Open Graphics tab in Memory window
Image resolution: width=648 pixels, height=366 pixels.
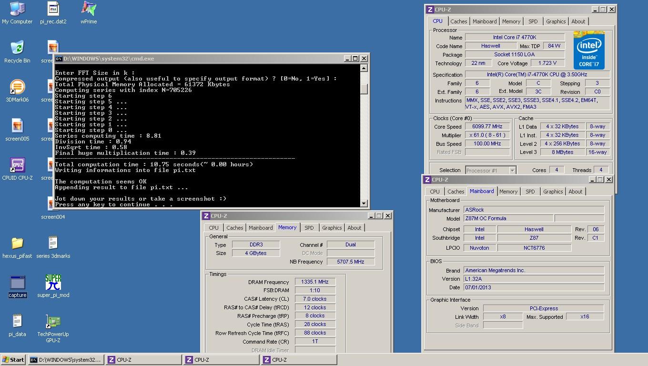[332, 228]
